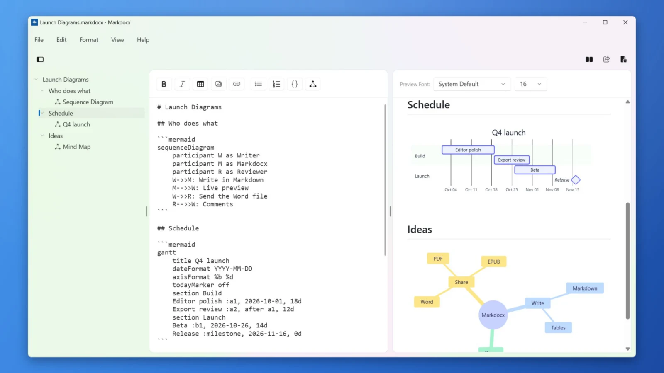The height and width of the screenshot is (373, 664).
Task: Collapse the Launch Diagrams tree node
Action: pos(36,80)
